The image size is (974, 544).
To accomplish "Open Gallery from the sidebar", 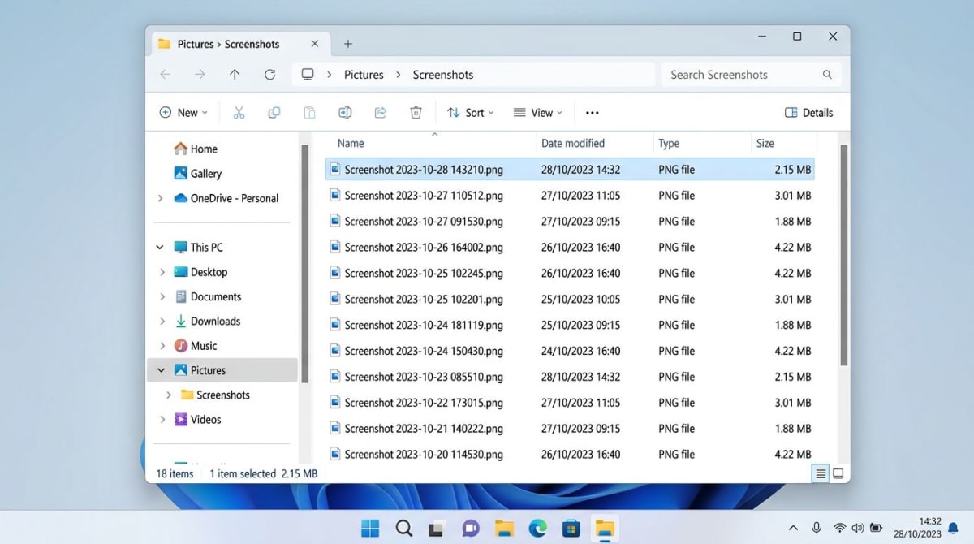I will pos(202,173).
